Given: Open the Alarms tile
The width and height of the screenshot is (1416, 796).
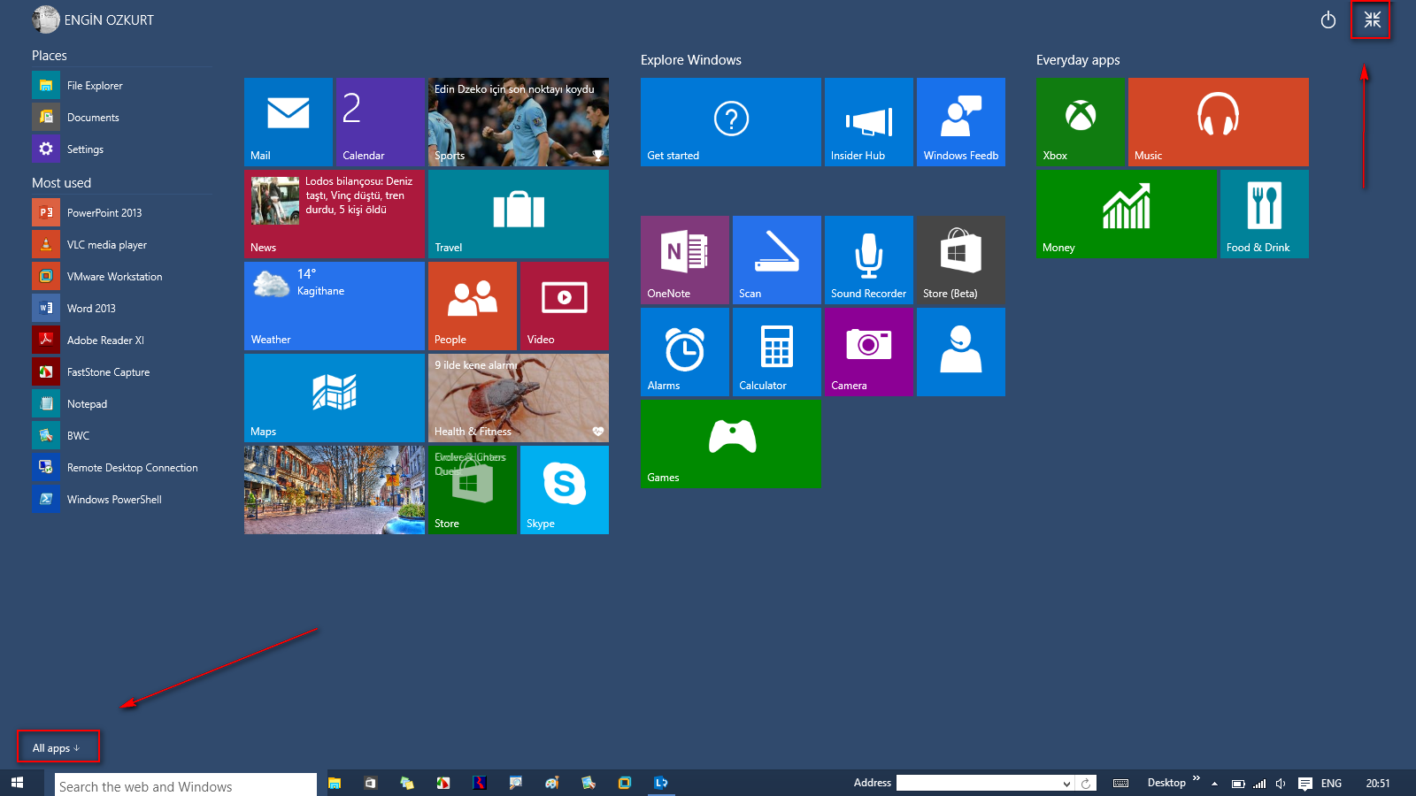Looking at the screenshot, I should click(x=685, y=352).
